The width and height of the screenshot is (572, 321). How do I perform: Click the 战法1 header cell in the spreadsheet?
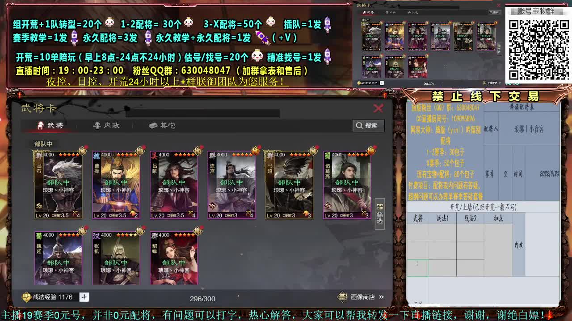442,218
